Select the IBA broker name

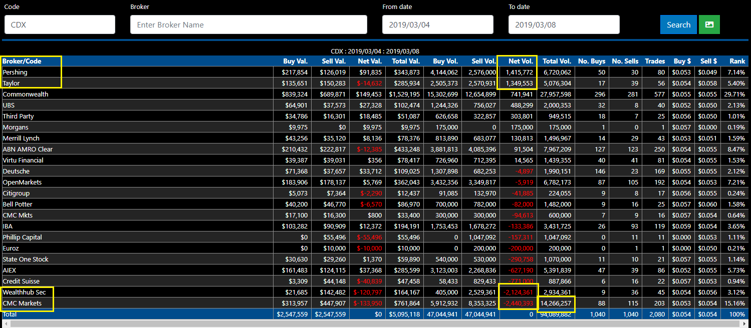coord(8,226)
